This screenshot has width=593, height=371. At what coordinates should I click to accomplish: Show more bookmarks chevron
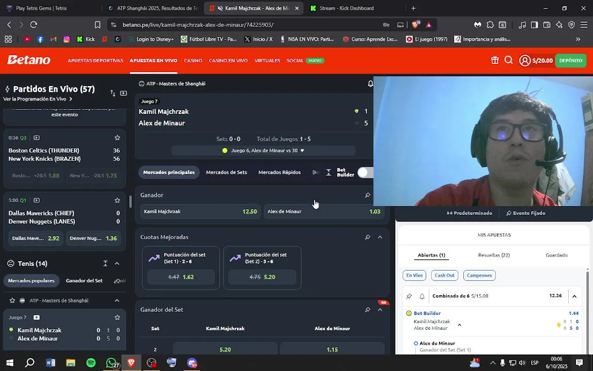click(x=578, y=39)
